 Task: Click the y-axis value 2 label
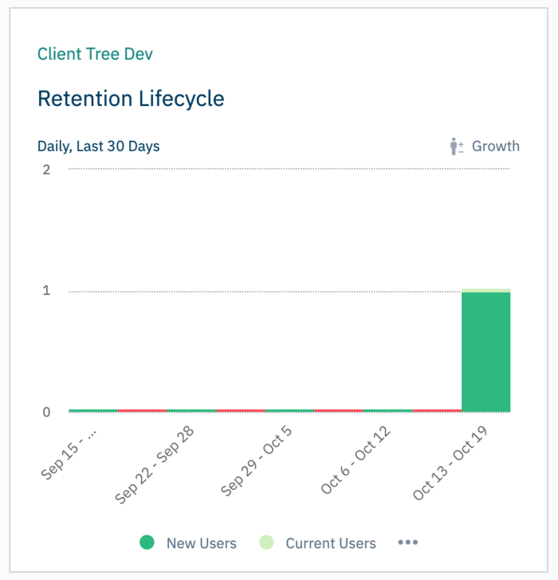(x=46, y=170)
